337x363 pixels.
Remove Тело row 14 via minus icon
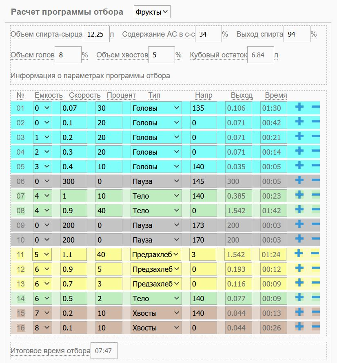point(315,297)
